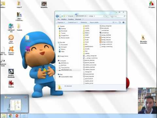Select Download under Preferiti
The width and height of the screenshot is (157, 118).
click(63, 31)
